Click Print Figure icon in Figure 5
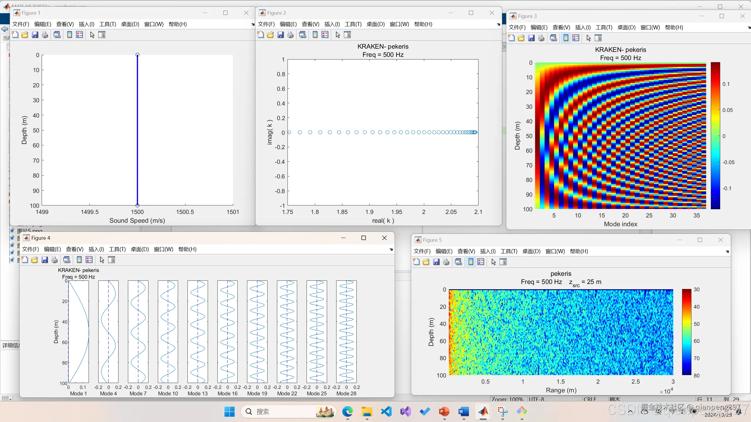This screenshot has height=422, width=751. pos(446,262)
